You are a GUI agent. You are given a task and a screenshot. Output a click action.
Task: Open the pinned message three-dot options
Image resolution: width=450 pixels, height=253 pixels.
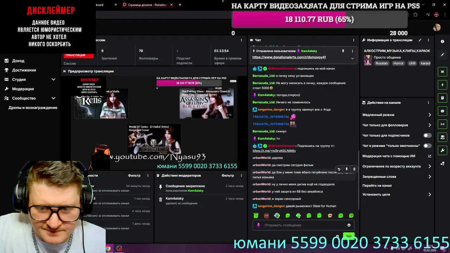tap(352, 51)
